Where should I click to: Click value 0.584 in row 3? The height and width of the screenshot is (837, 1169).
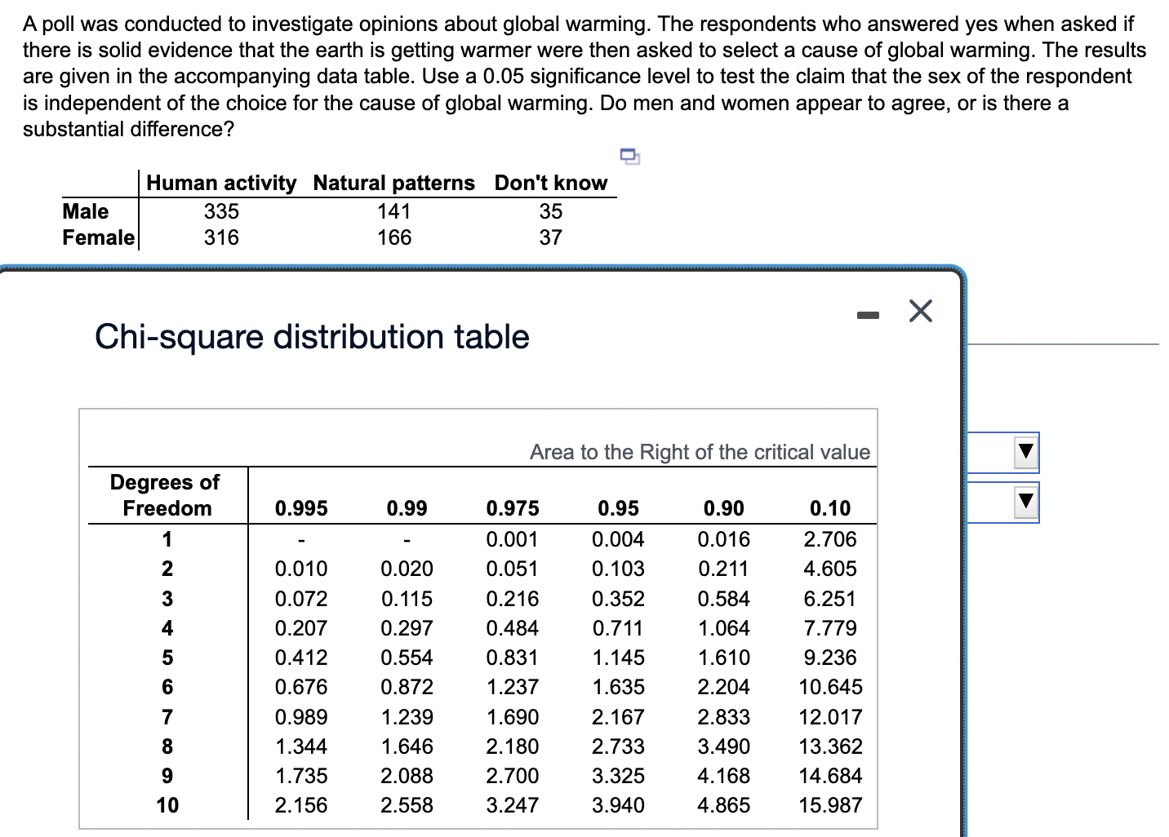click(724, 599)
